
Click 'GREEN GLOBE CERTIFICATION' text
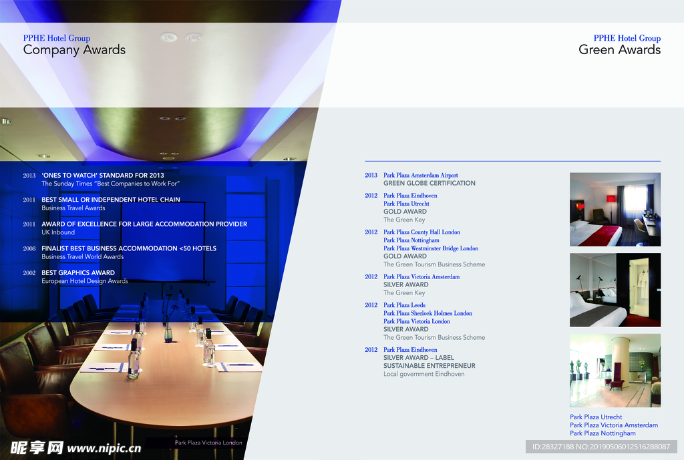tap(429, 184)
